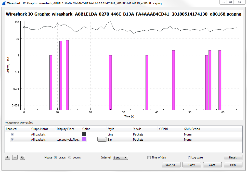Viewport: 247px width, 172px height.
Task: Select the Mouse zooms radio option
Action: pyautogui.click(x=70, y=157)
